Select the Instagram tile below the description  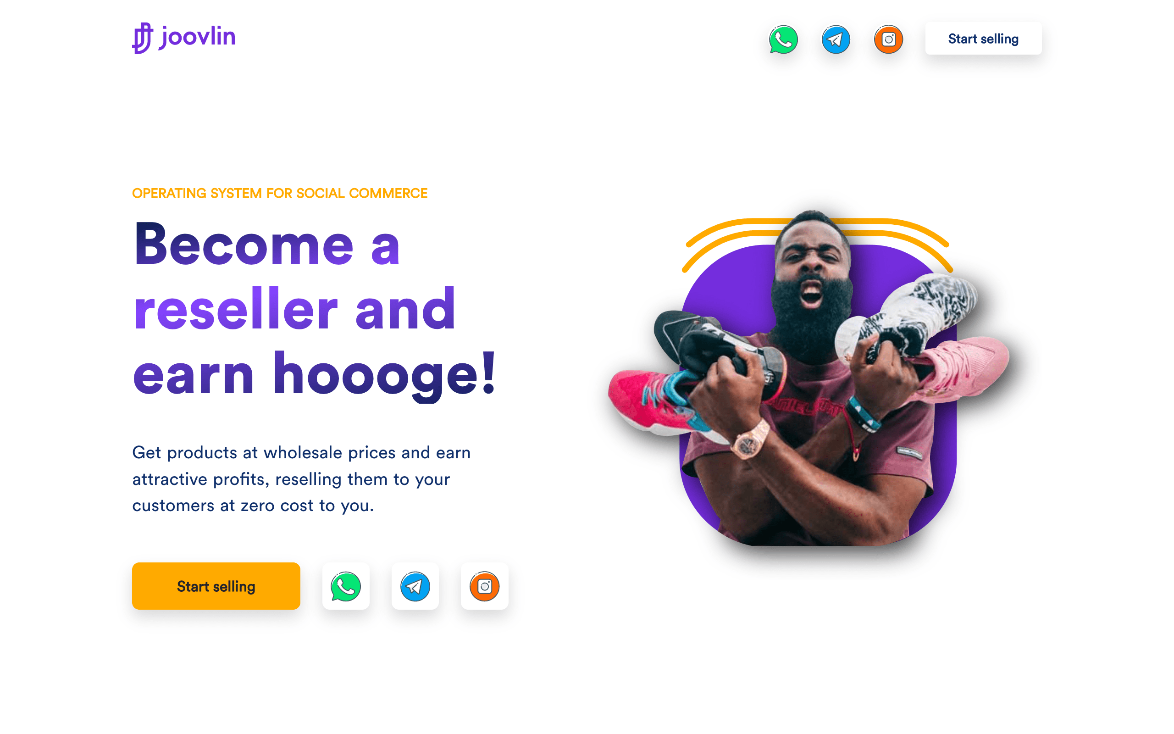(485, 586)
